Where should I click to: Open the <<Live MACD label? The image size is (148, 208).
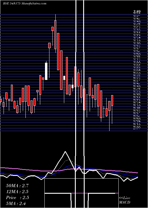tap(125, 200)
